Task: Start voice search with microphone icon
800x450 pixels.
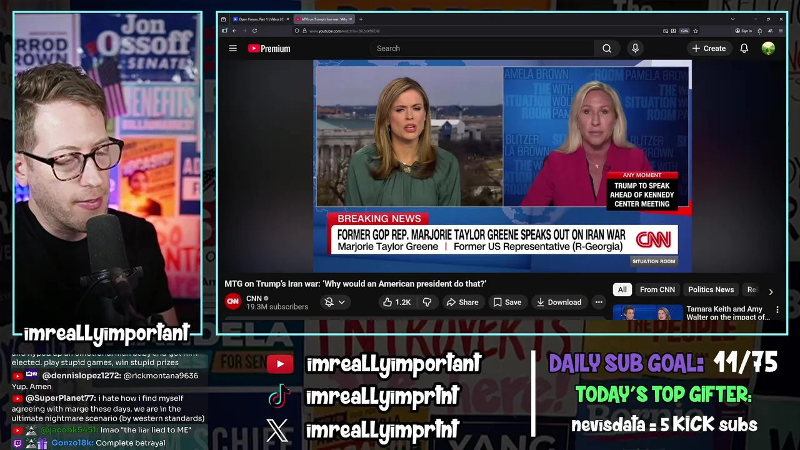Action: tap(635, 48)
